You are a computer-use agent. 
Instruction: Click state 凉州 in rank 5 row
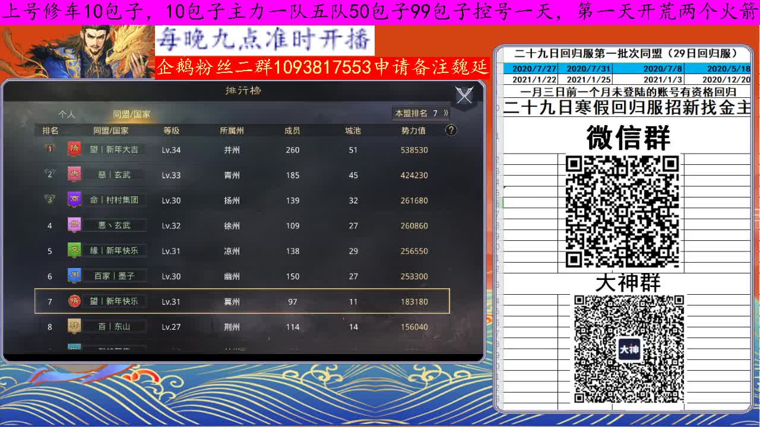click(232, 251)
